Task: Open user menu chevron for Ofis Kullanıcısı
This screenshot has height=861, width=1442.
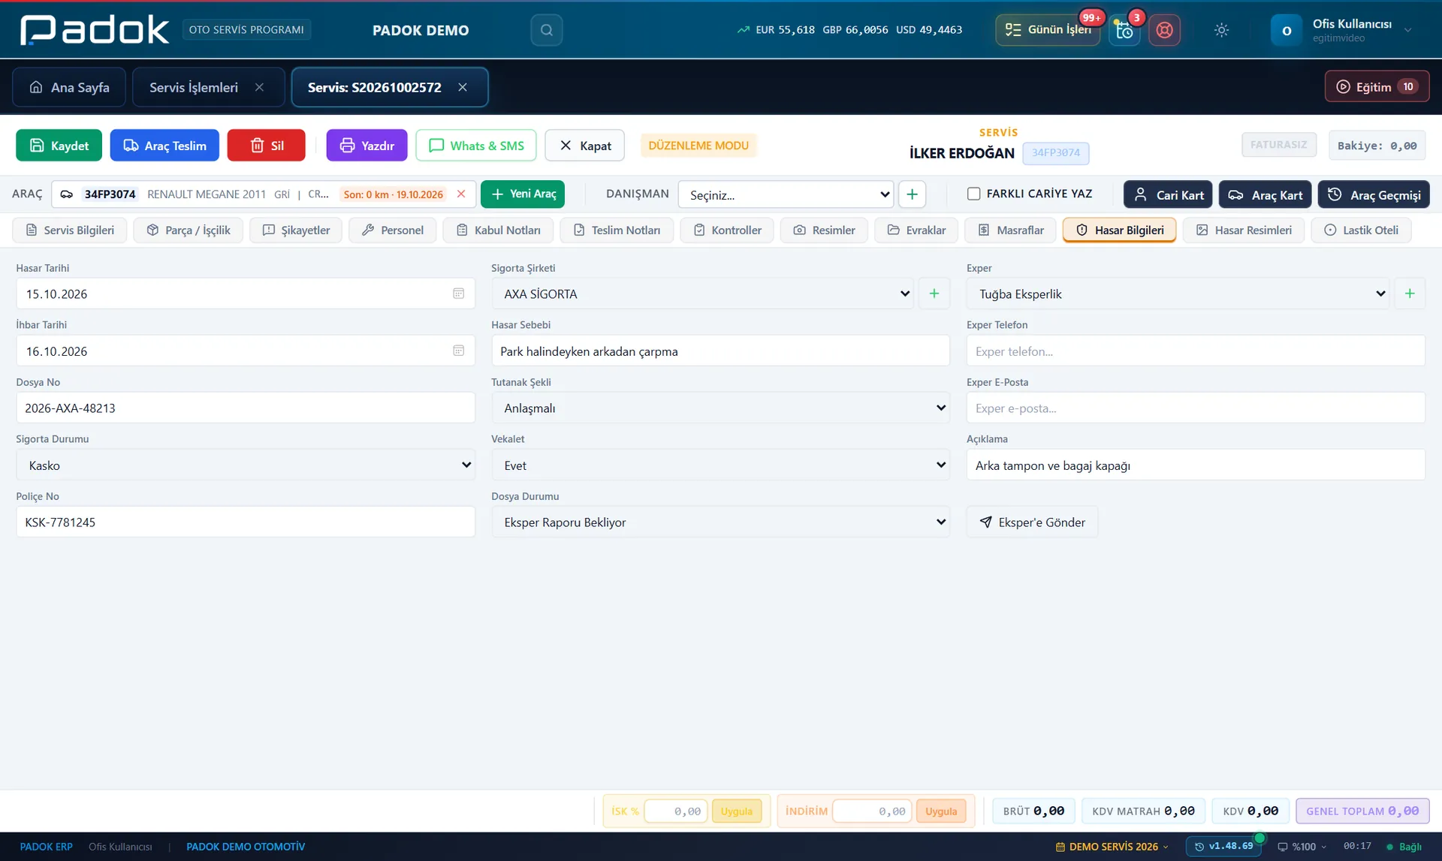Action: coord(1408,30)
